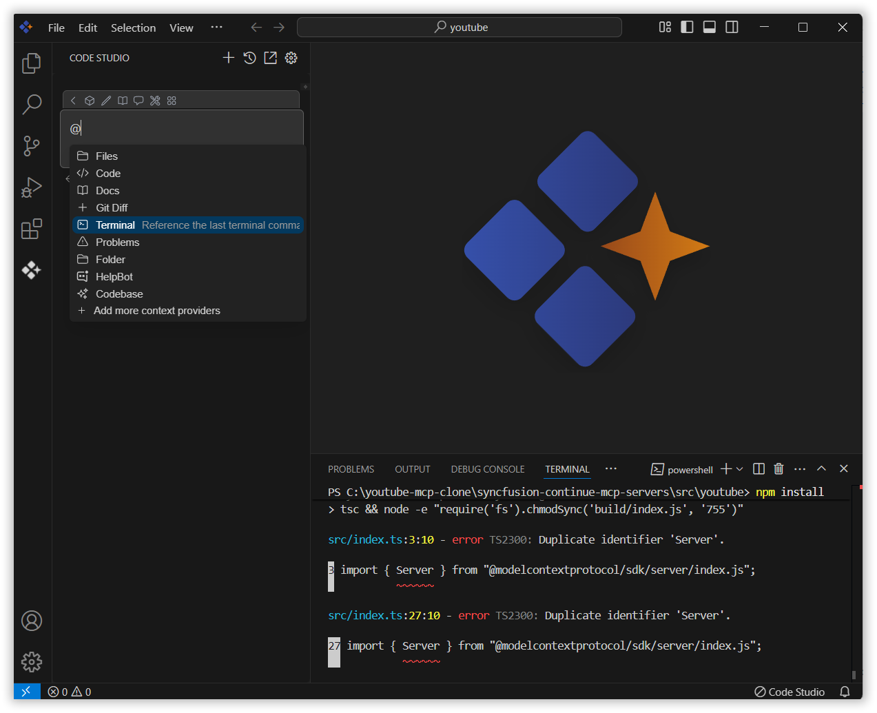Toggle the Panel visibility in top toolbar
877x713 pixels.
709,27
